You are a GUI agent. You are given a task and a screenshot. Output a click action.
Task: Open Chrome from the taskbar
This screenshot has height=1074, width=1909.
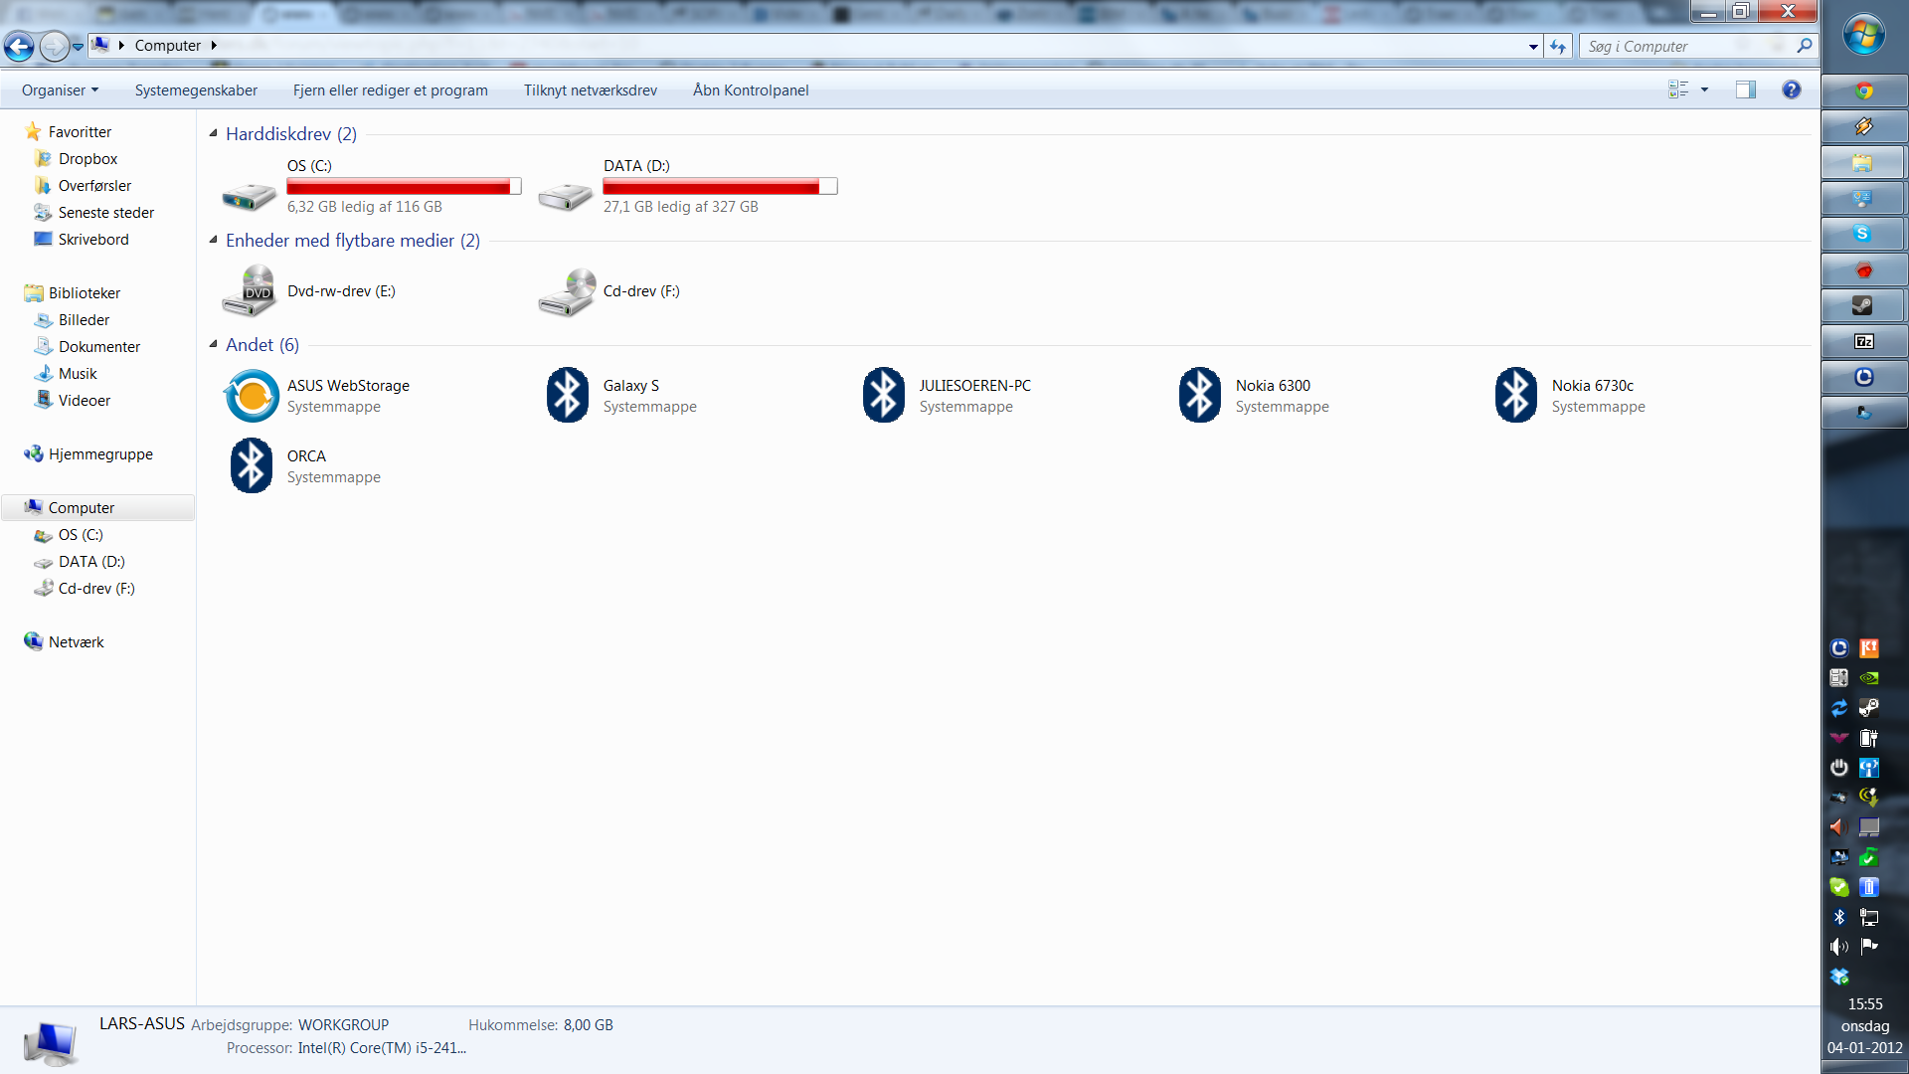tap(1863, 90)
